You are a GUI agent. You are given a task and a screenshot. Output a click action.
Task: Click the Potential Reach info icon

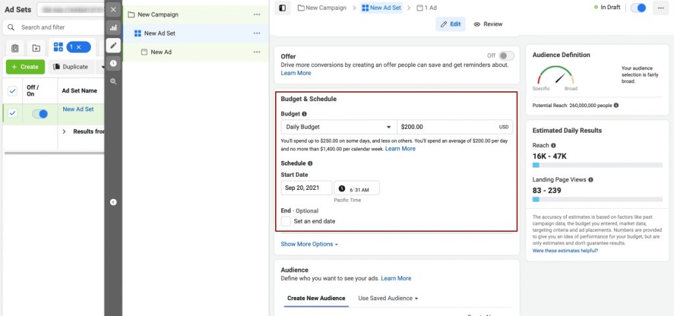click(616, 105)
